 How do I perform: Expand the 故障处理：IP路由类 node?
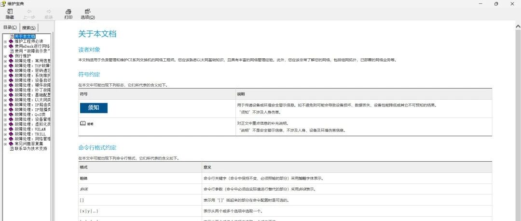tap(5, 104)
